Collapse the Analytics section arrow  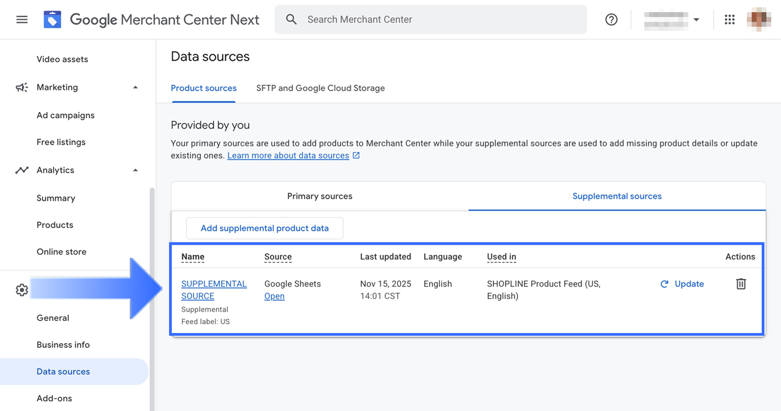(136, 170)
